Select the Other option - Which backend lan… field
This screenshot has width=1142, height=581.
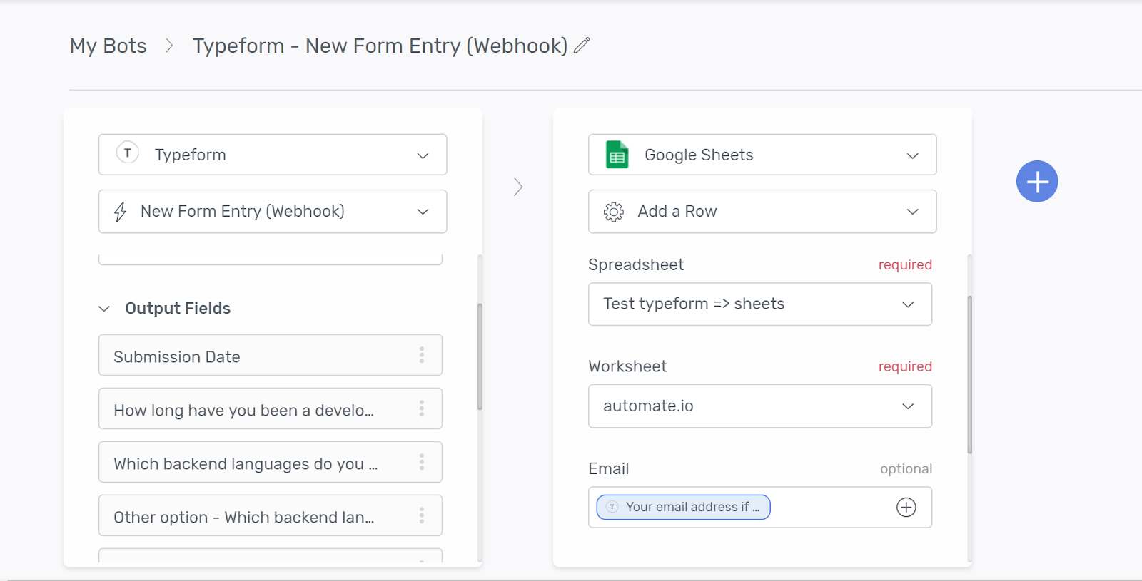tap(271, 515)
